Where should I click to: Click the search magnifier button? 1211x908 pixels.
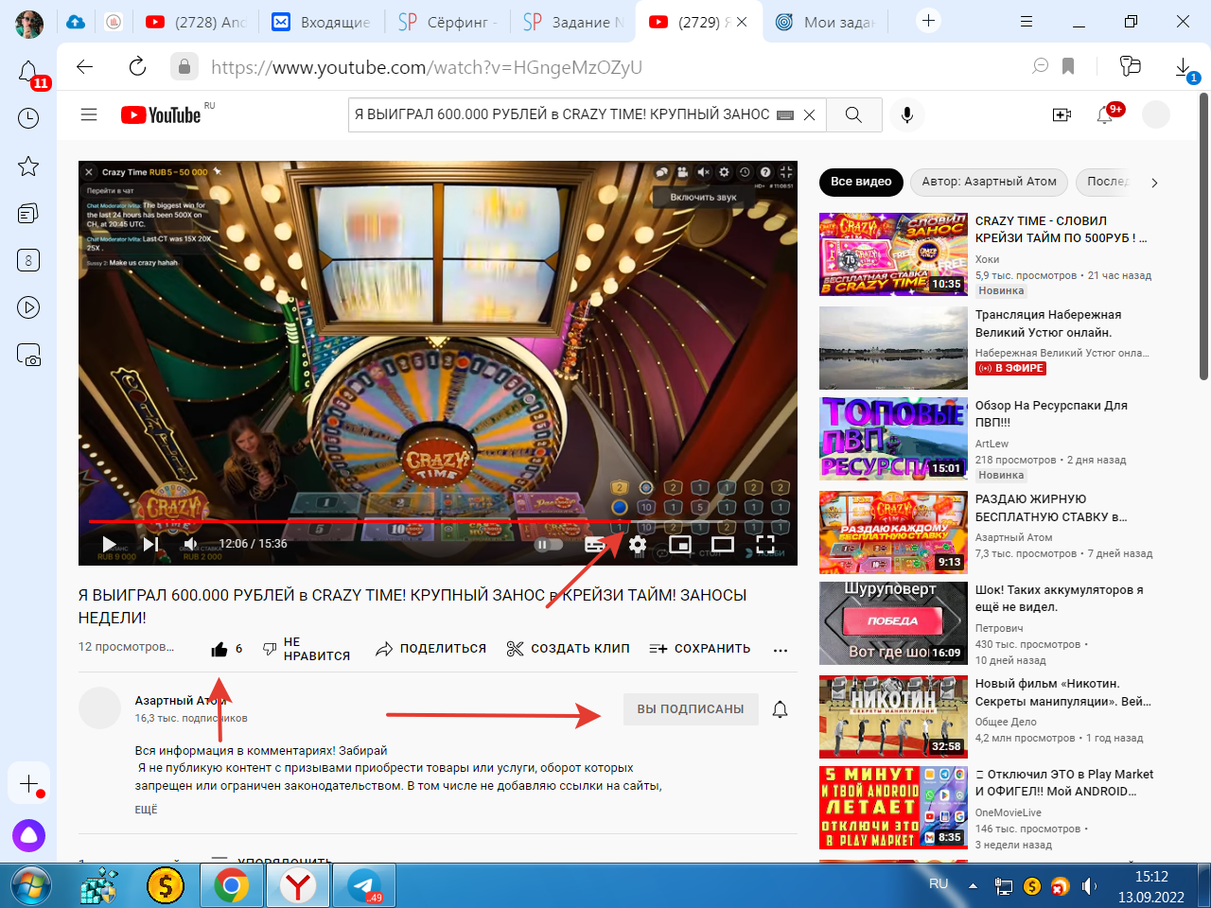click(853, 114)
